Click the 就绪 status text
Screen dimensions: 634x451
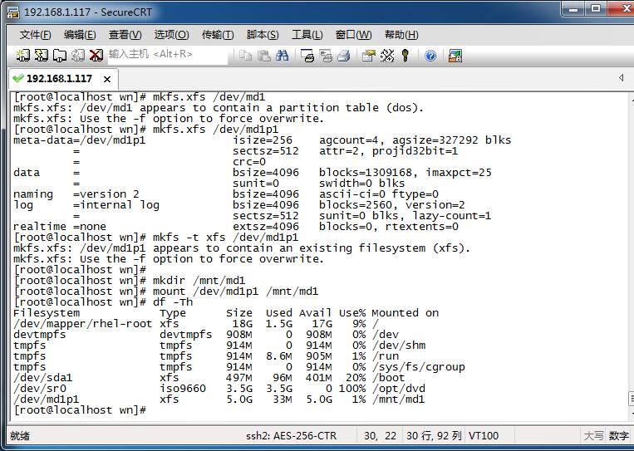click(x=20, y=436)
